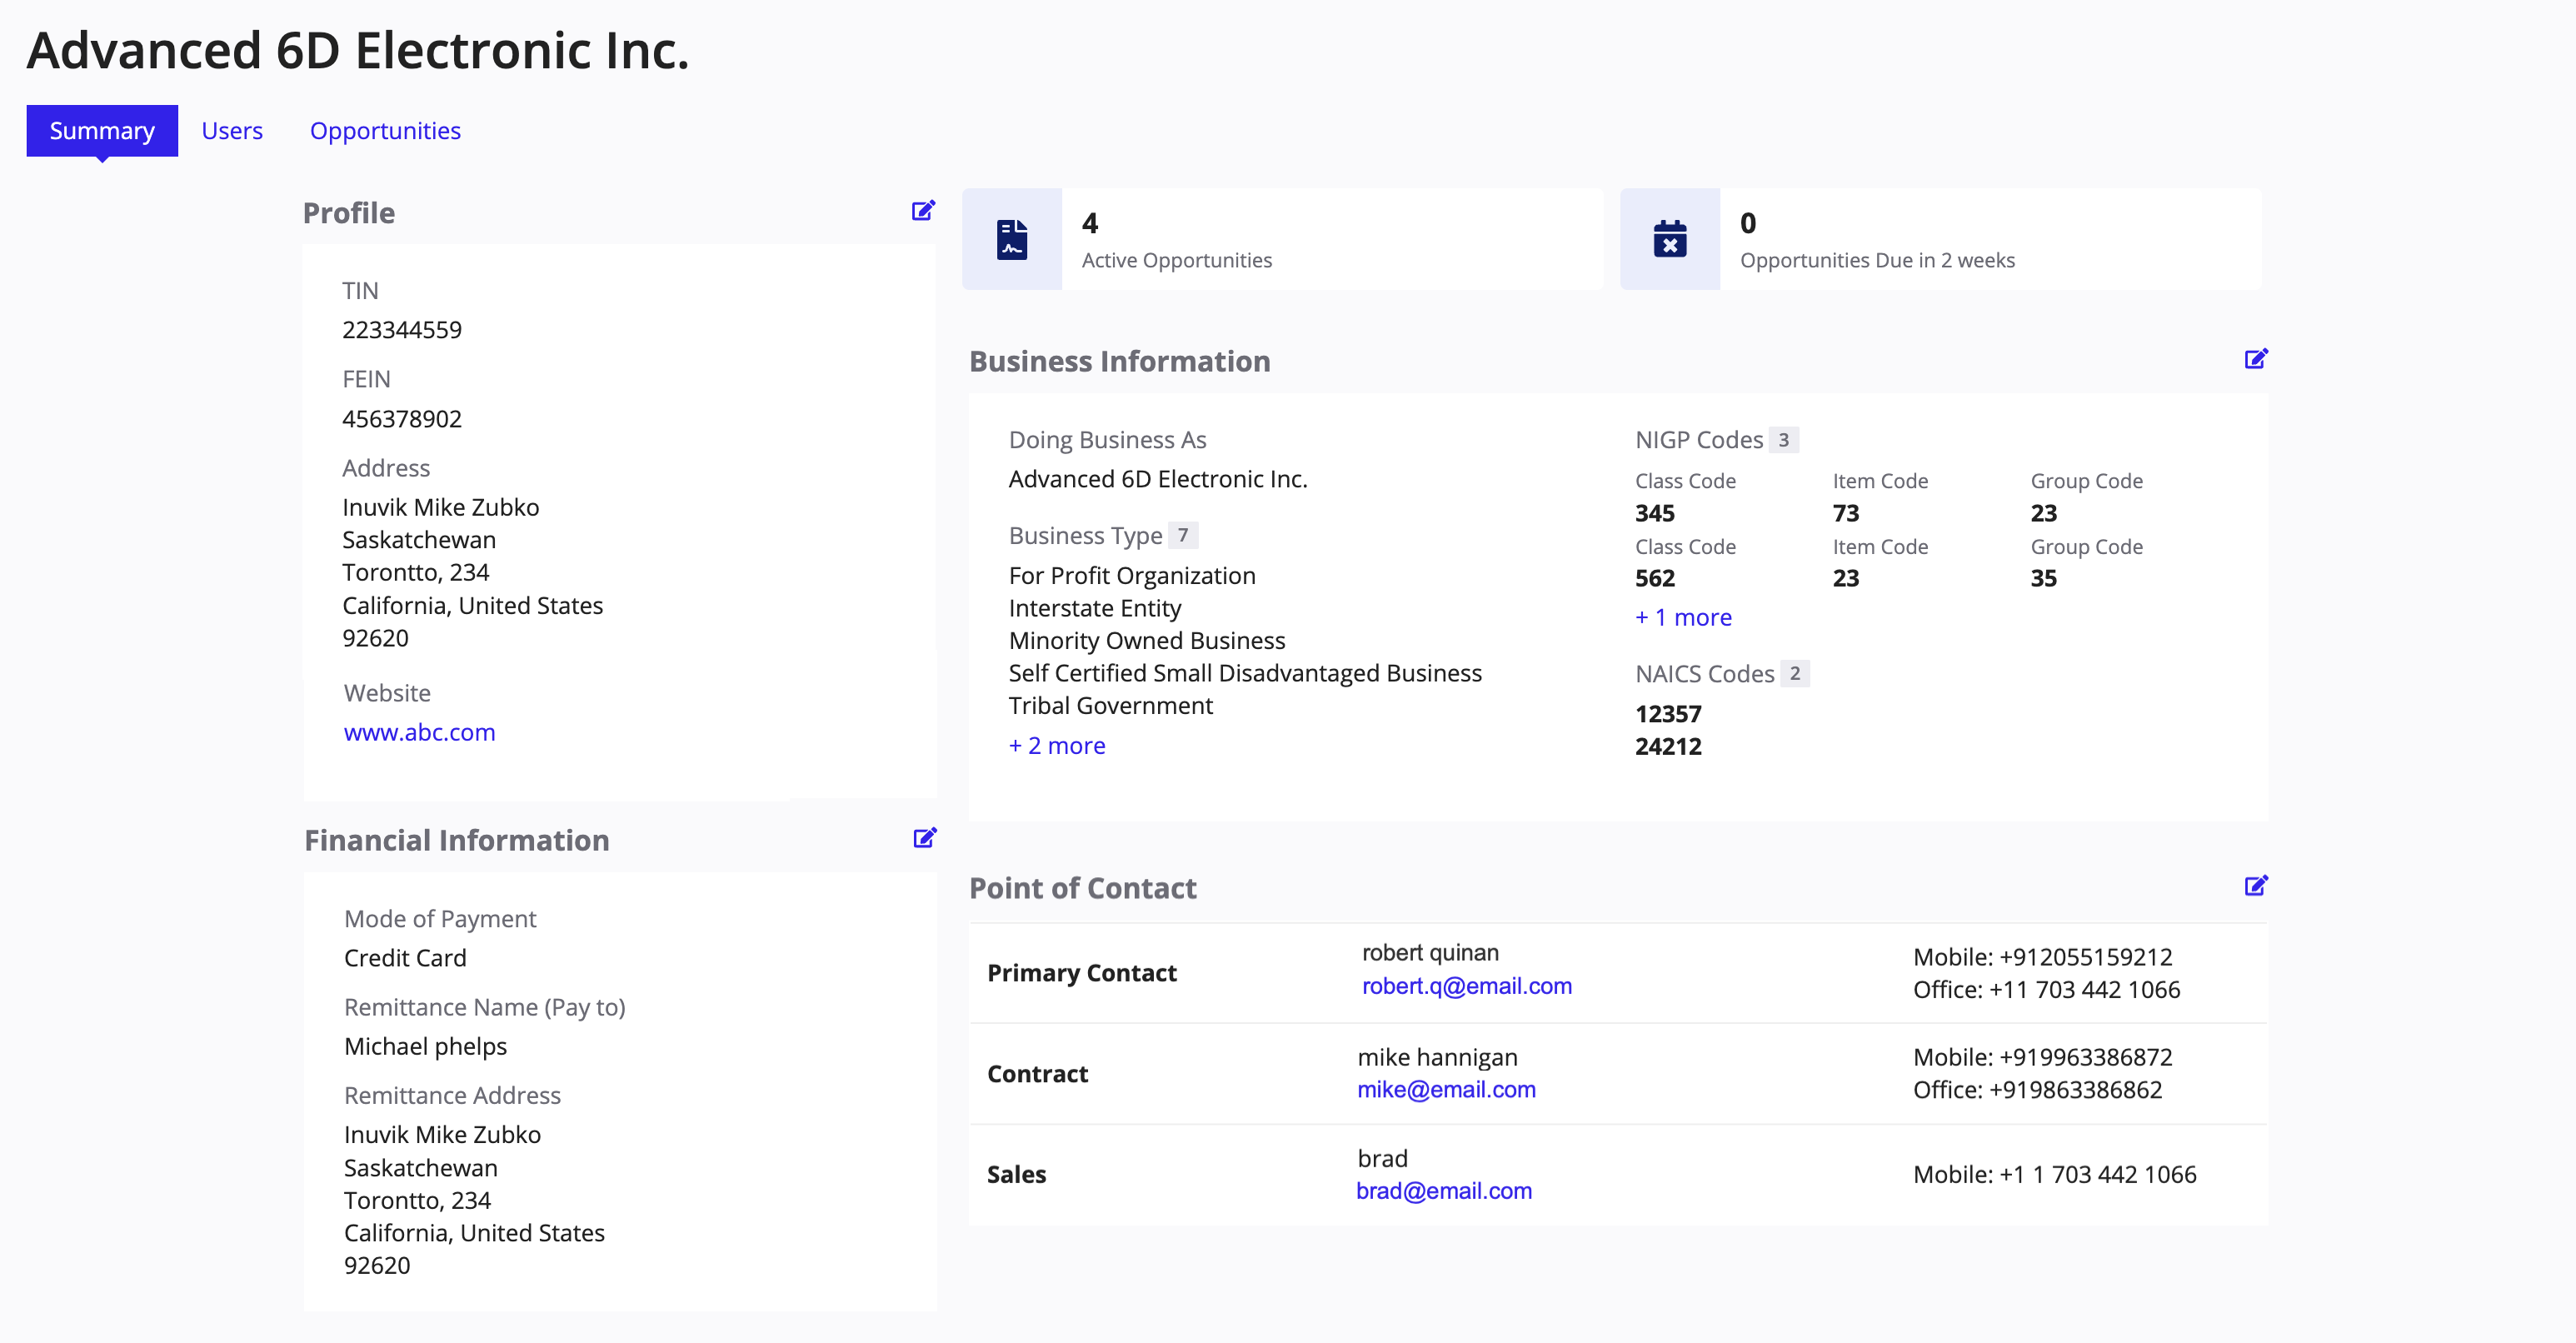Click Sales mobile +1 1 703 442 1066
This screenshot has width=2576, height=1343.
coord(2097,1175)
